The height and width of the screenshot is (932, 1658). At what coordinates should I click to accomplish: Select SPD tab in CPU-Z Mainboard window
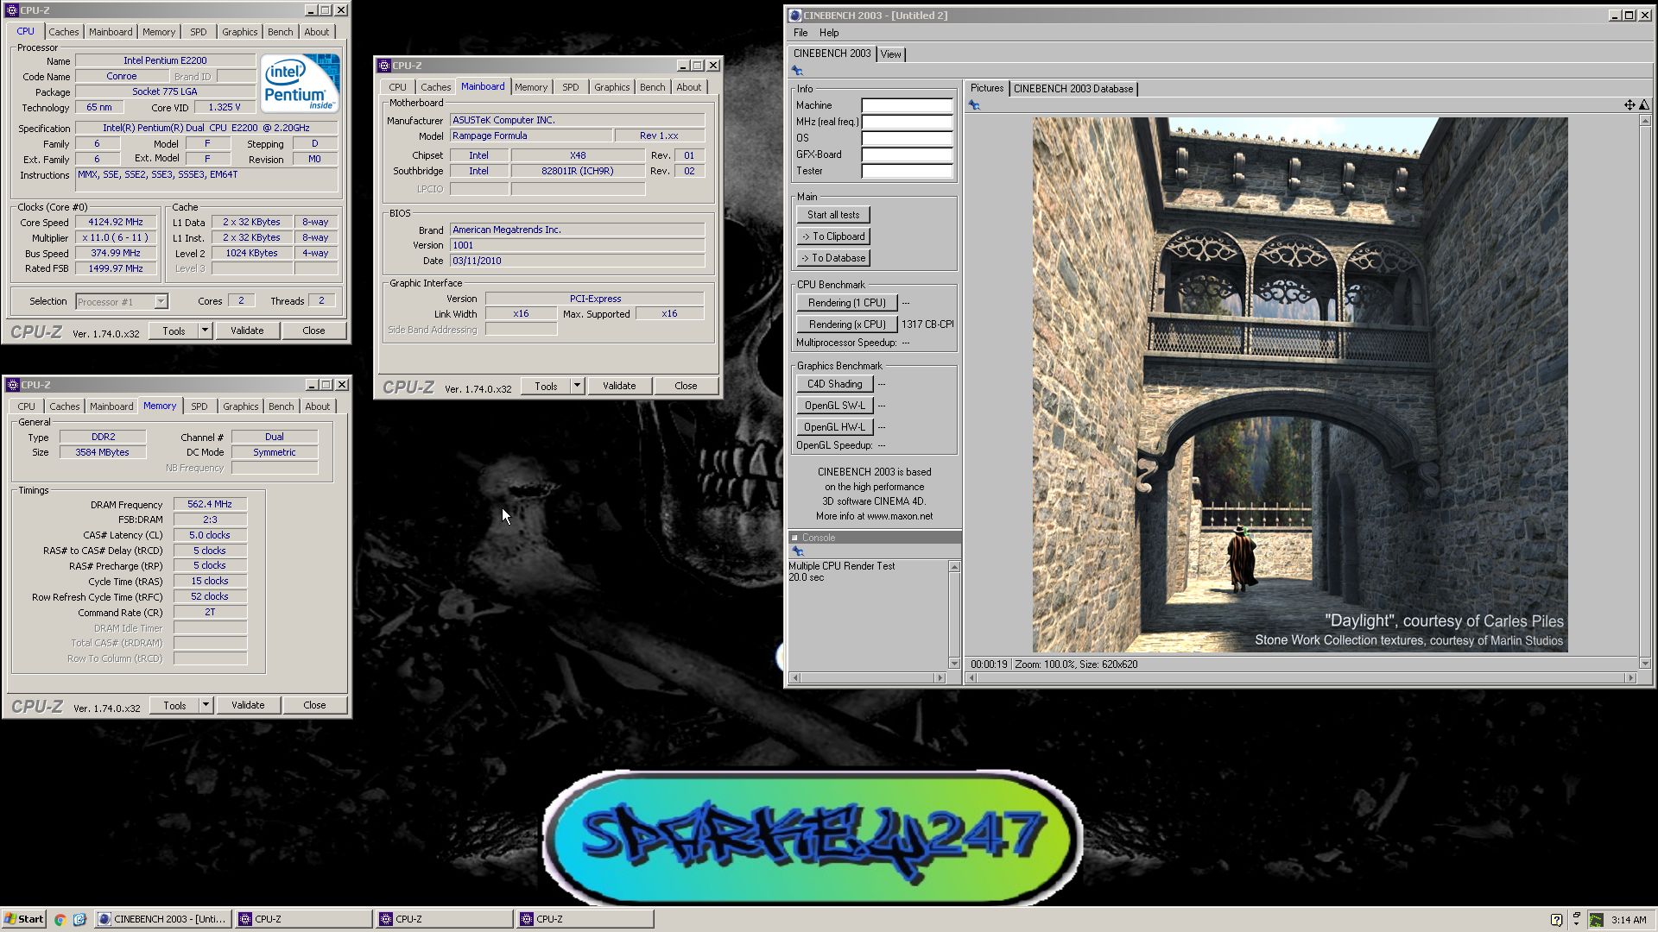click(x=571, y=87)
